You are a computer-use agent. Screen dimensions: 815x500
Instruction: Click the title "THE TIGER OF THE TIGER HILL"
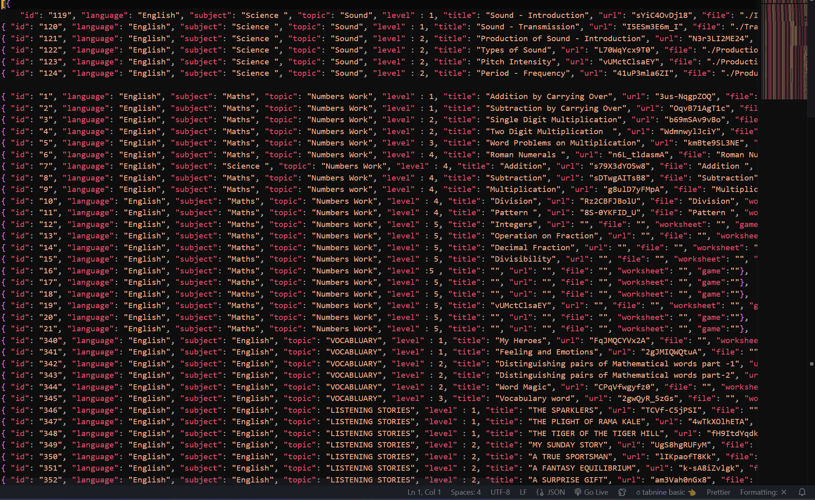tap(596, 434)
